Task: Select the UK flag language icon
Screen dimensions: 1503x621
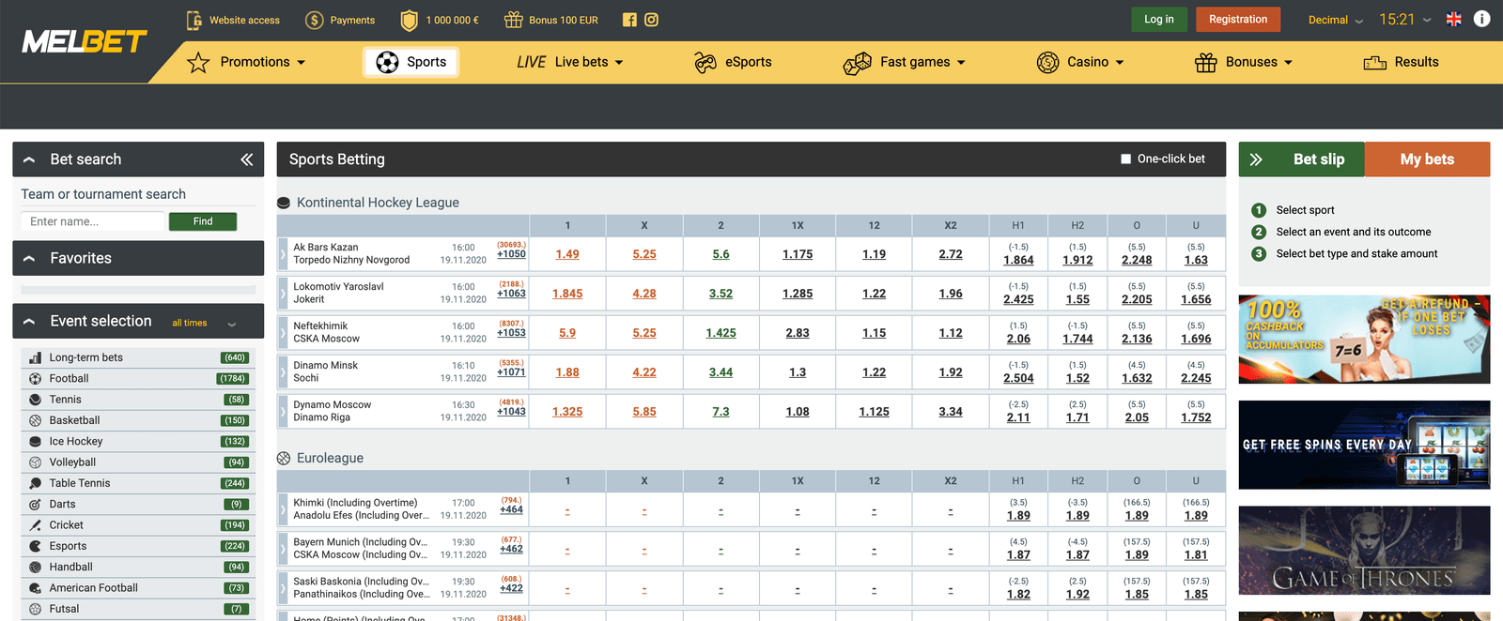Action: [x=1453, y=19]
